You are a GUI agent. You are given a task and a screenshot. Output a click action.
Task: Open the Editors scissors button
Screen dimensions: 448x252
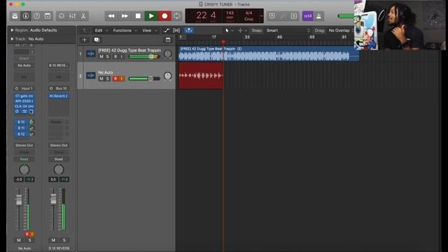coord(83,16)
